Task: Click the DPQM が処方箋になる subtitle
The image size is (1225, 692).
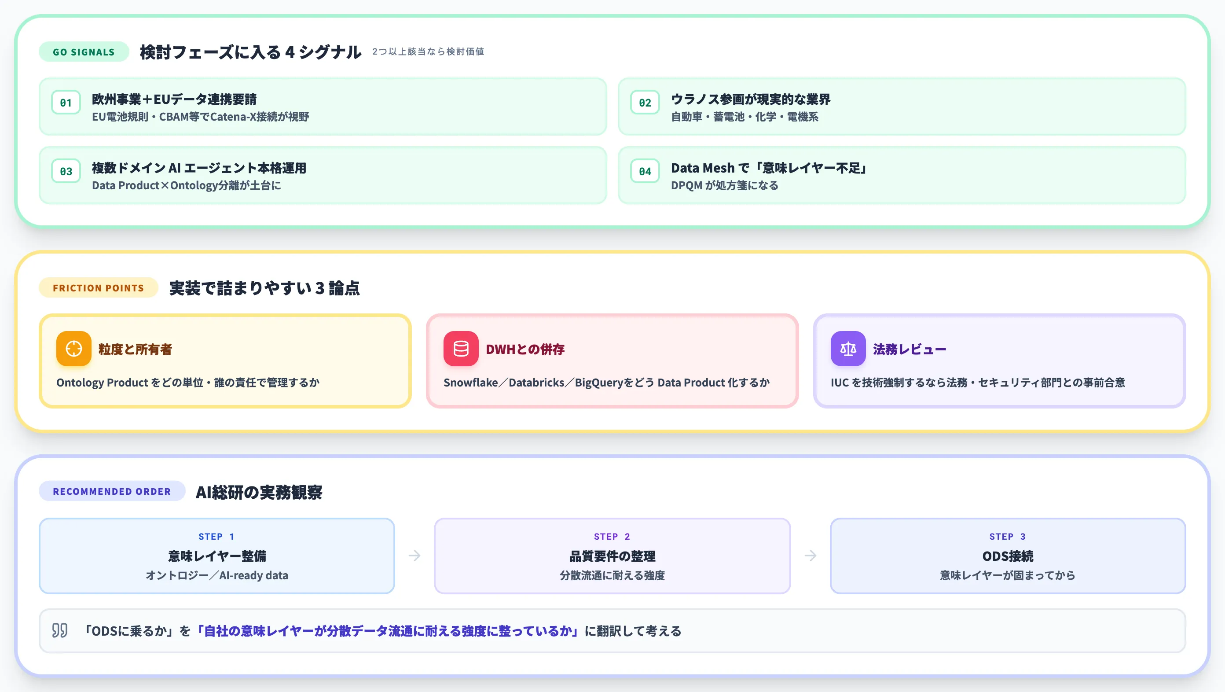Action: [x=724, y=185]
